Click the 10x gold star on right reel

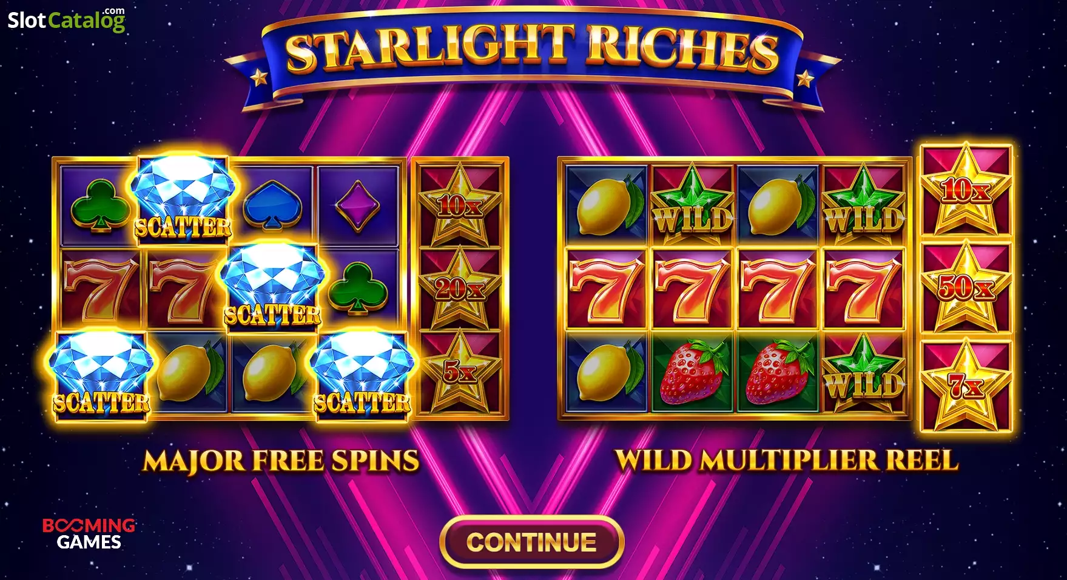tap(966, 190)
